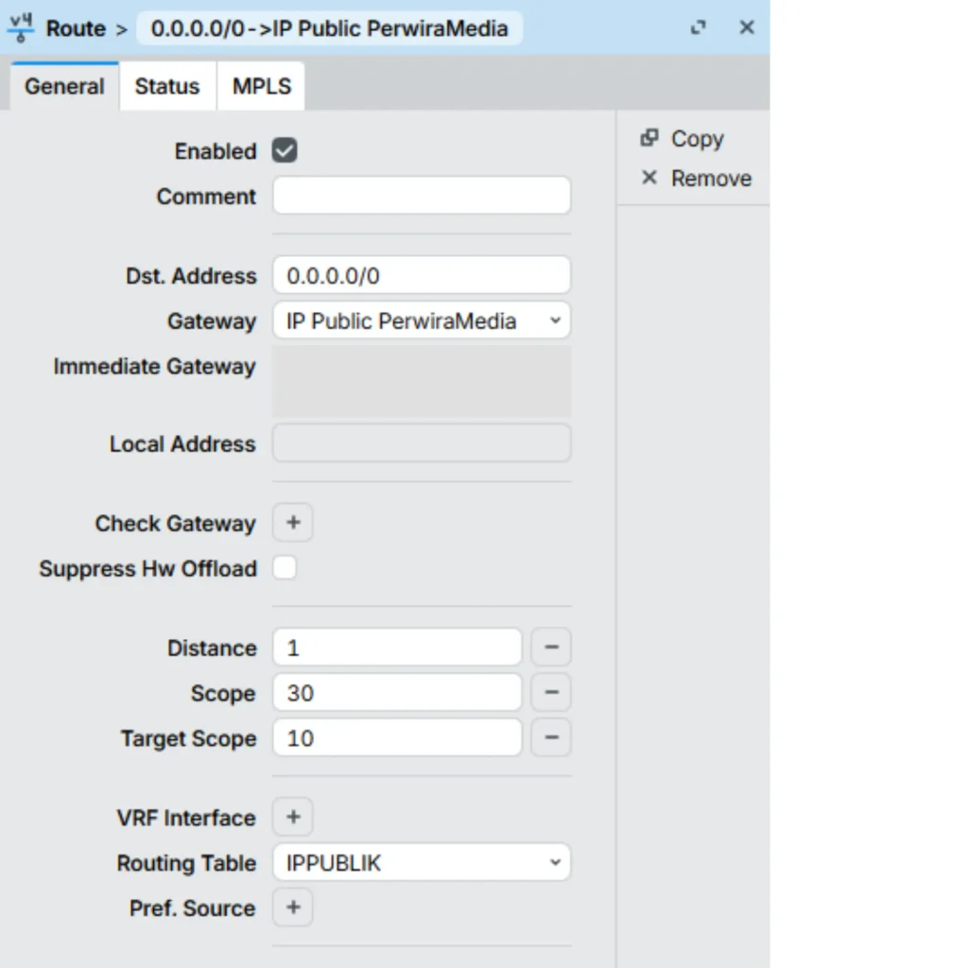Add a VRF Interface with plus icon
The height and width of the screenshot is (968, 968).
(293, 818)
